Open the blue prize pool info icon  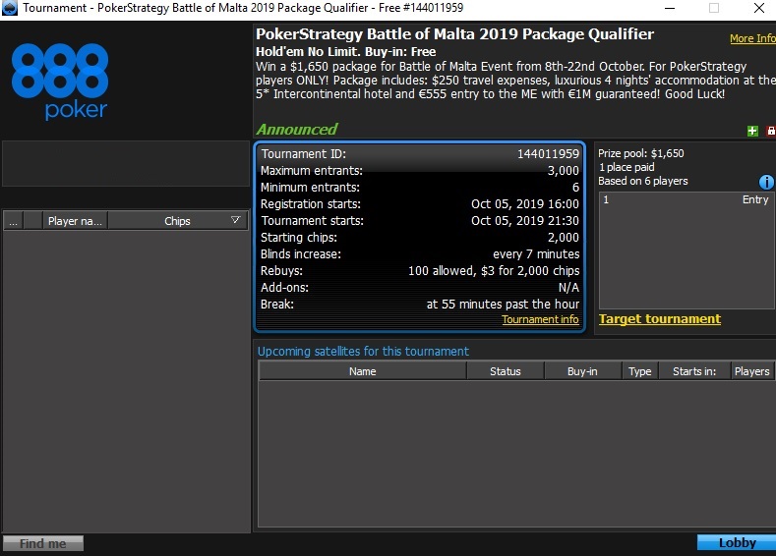[x=766, y=182]
